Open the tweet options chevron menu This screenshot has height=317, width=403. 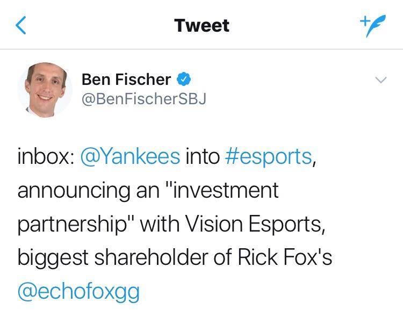tap(380, 81)
